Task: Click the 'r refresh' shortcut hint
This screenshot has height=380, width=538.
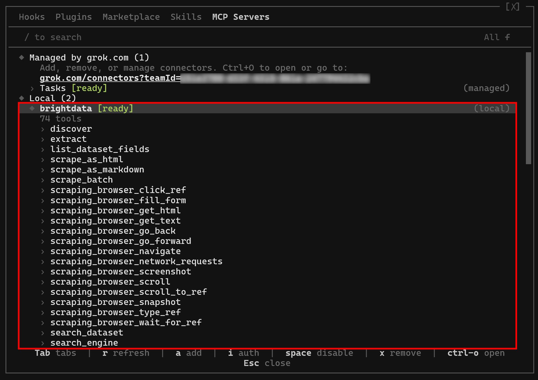Action: tap(126, 353)
